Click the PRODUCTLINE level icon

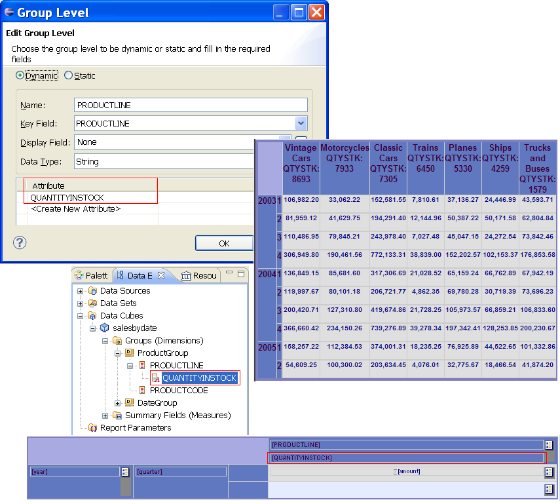coord(142,365)
